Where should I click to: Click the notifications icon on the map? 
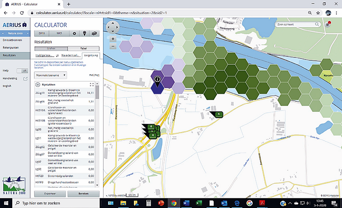[x=328, y=25]
